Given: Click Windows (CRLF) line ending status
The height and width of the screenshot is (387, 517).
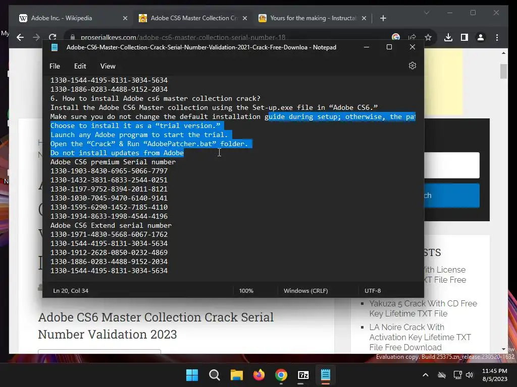Looking at the screenshot, I should click(305, 291).
